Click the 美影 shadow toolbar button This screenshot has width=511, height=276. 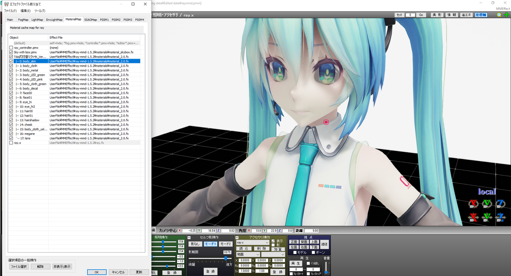[437, 14]
